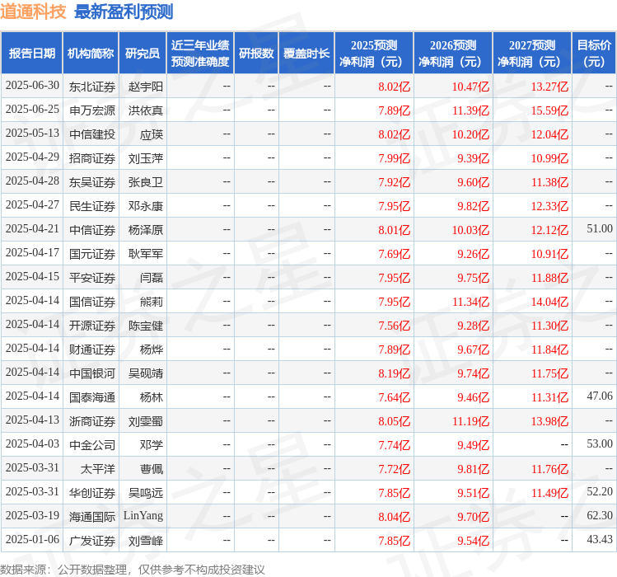
Task: Open the 广发证券 row entry
Action: click(x=92, y=541)
